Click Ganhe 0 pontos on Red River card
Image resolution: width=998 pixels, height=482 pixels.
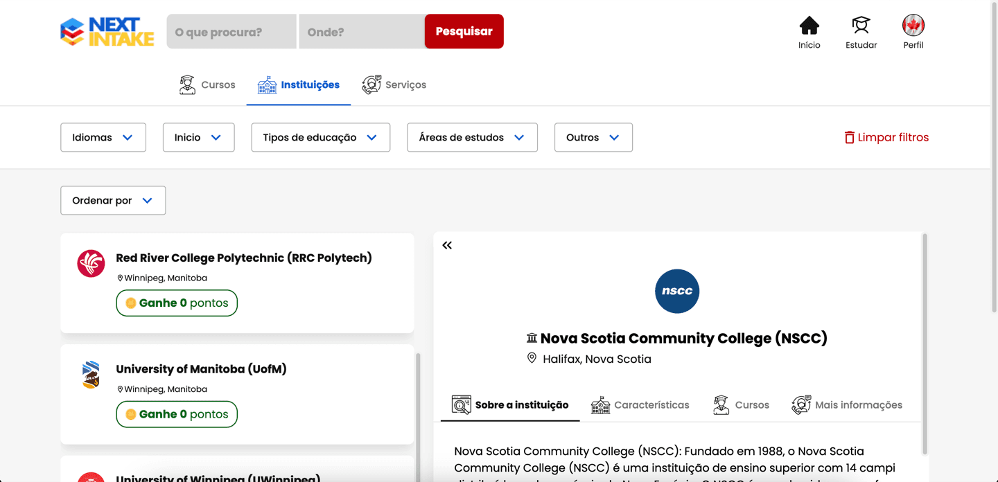click(x=177, y=303)
